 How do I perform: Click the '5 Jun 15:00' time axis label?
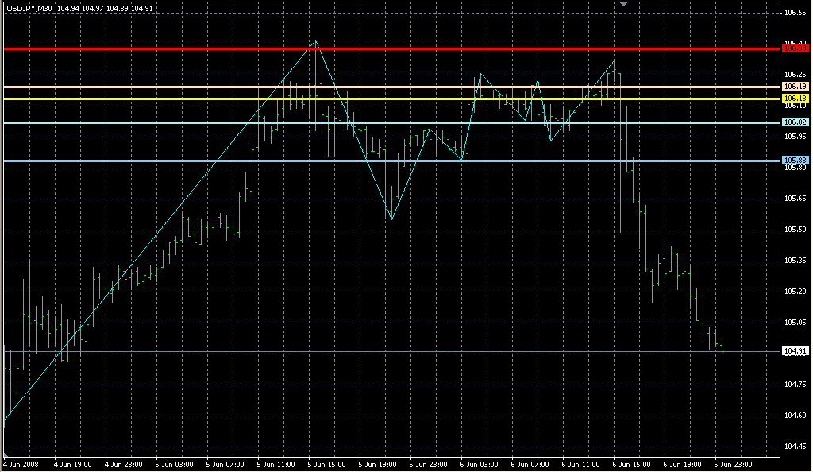tap(326, 463)
